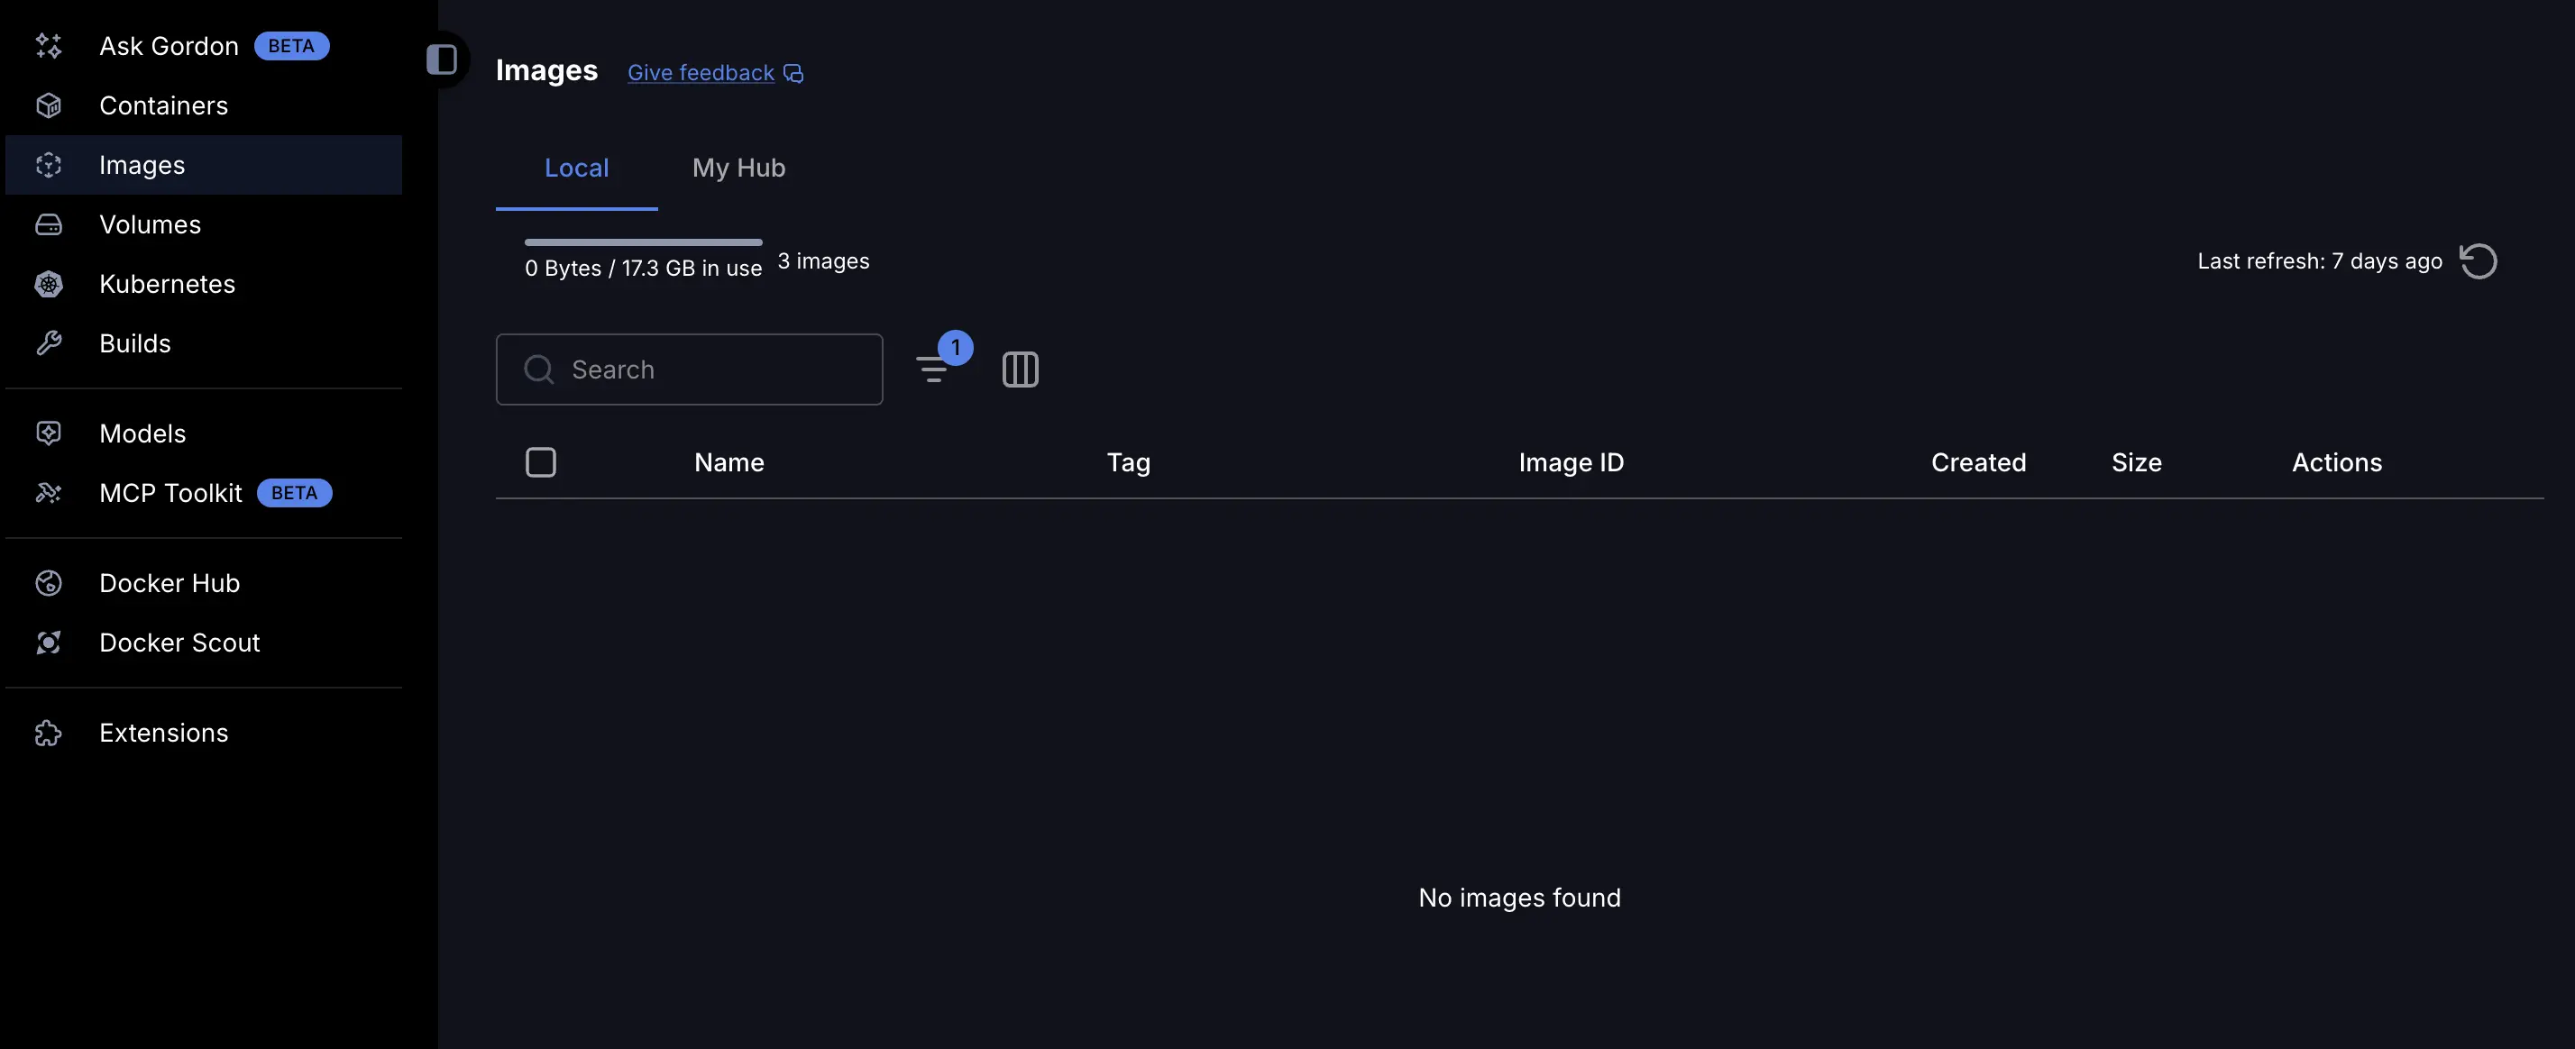Open the Models section

(142, 433)
